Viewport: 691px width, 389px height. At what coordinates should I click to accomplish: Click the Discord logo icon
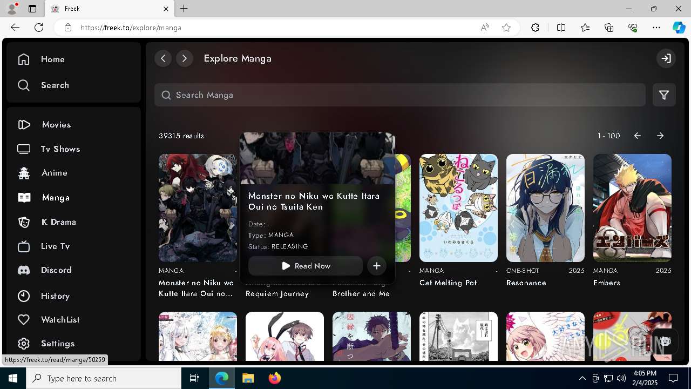point(24,270)
